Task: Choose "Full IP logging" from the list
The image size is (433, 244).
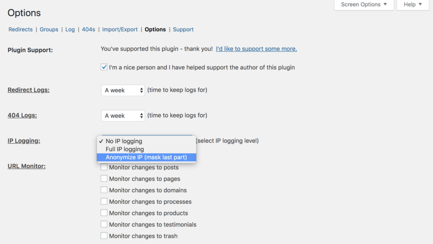Action: point(125,149)
